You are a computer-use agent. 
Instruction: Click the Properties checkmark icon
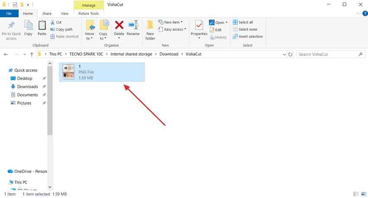(x=199, y=26)
